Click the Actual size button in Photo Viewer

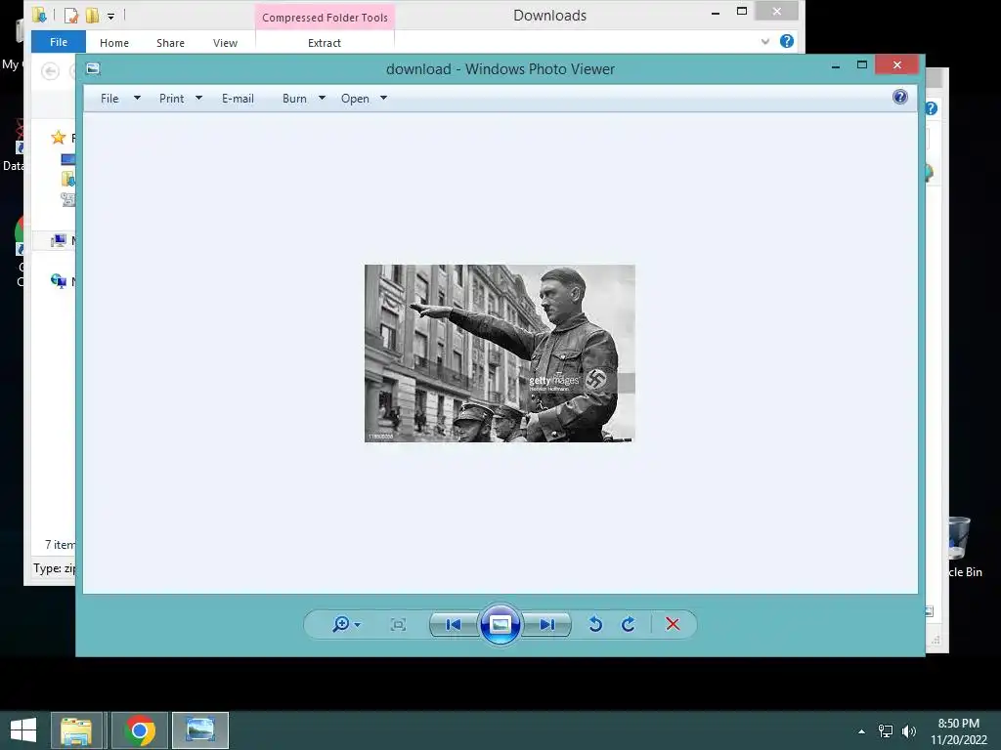click(398, 624)
